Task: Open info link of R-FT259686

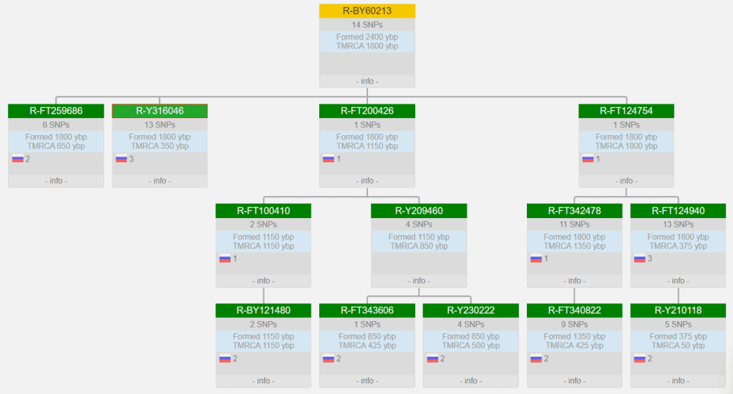Action: 56,181
